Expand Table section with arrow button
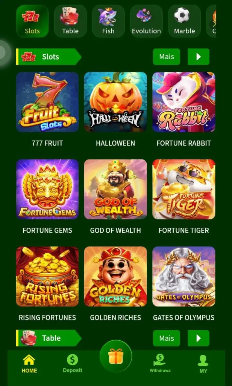This screenshot has width=232, height=386. click(199, 338)
